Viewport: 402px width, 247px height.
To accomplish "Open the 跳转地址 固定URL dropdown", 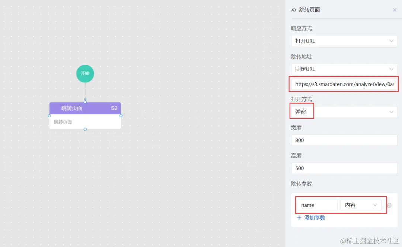I will (x=344, y=69).
